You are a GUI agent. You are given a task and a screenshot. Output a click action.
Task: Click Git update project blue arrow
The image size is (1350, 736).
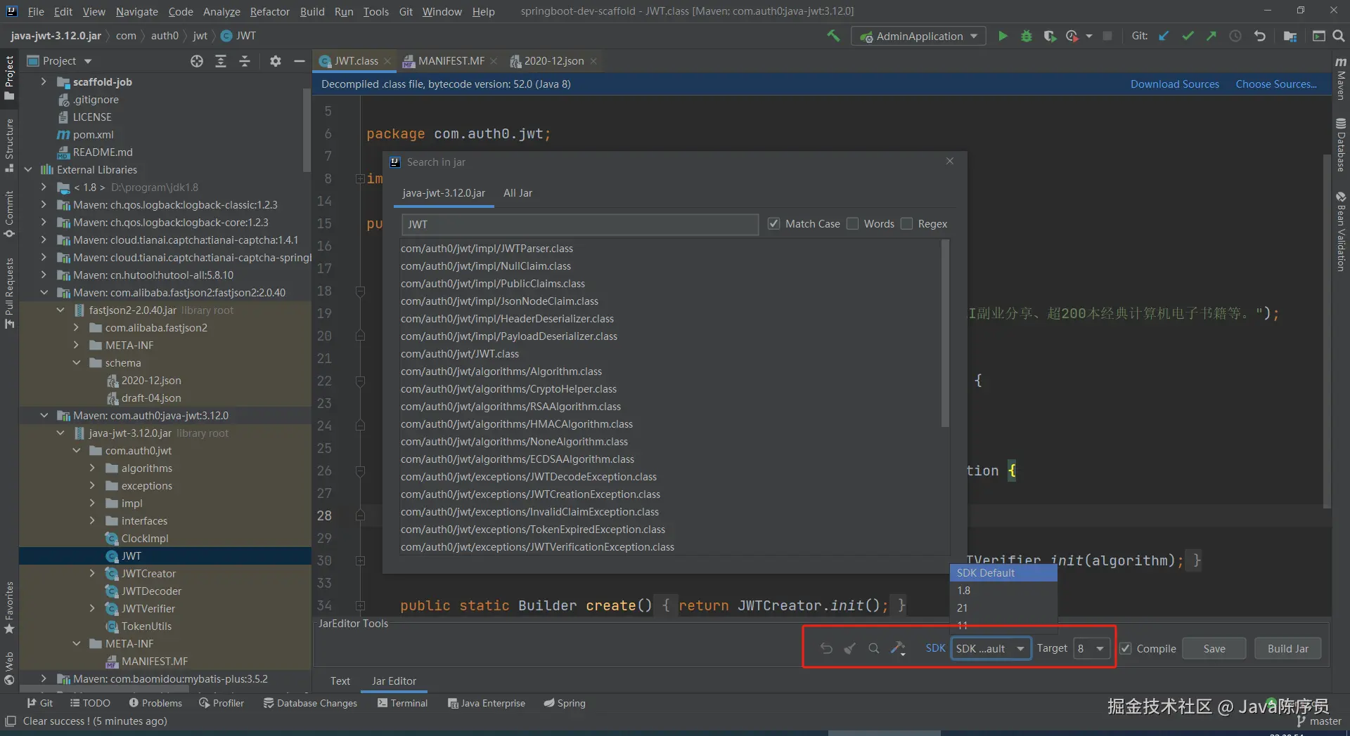point(1164,36)
